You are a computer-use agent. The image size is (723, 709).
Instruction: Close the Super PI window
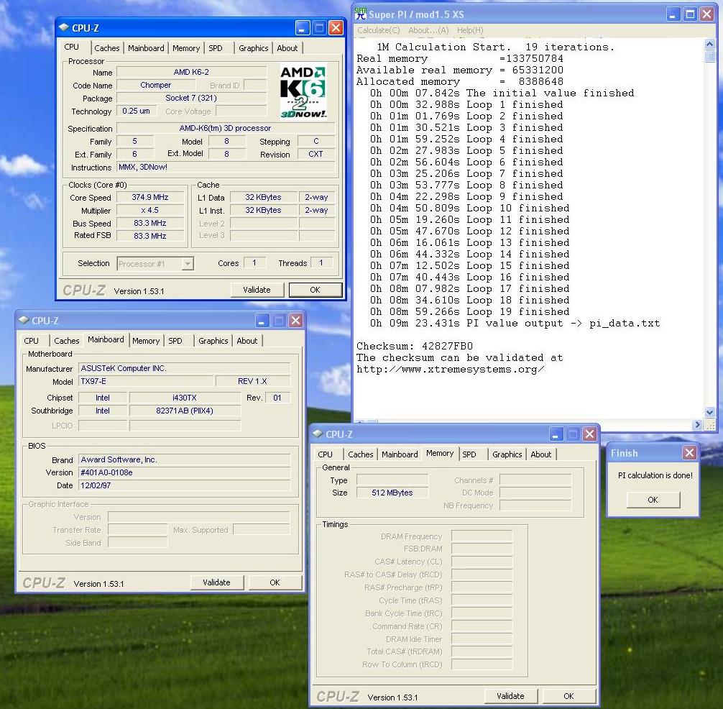(706, 14)
